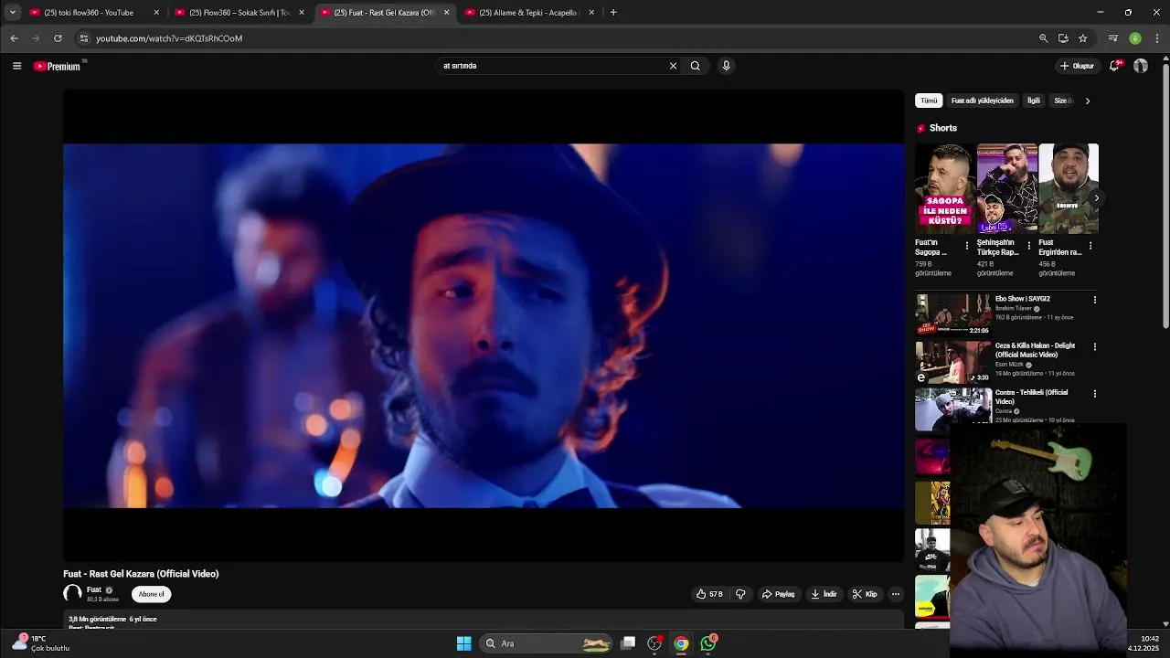Viewport: 1170px width, 658px height.
Task: Open a new browser tab
Action: (x=613, y=13)
